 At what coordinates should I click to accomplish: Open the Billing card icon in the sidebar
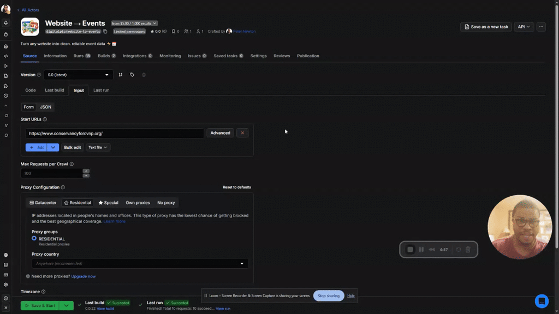click(x=5, y=275)
